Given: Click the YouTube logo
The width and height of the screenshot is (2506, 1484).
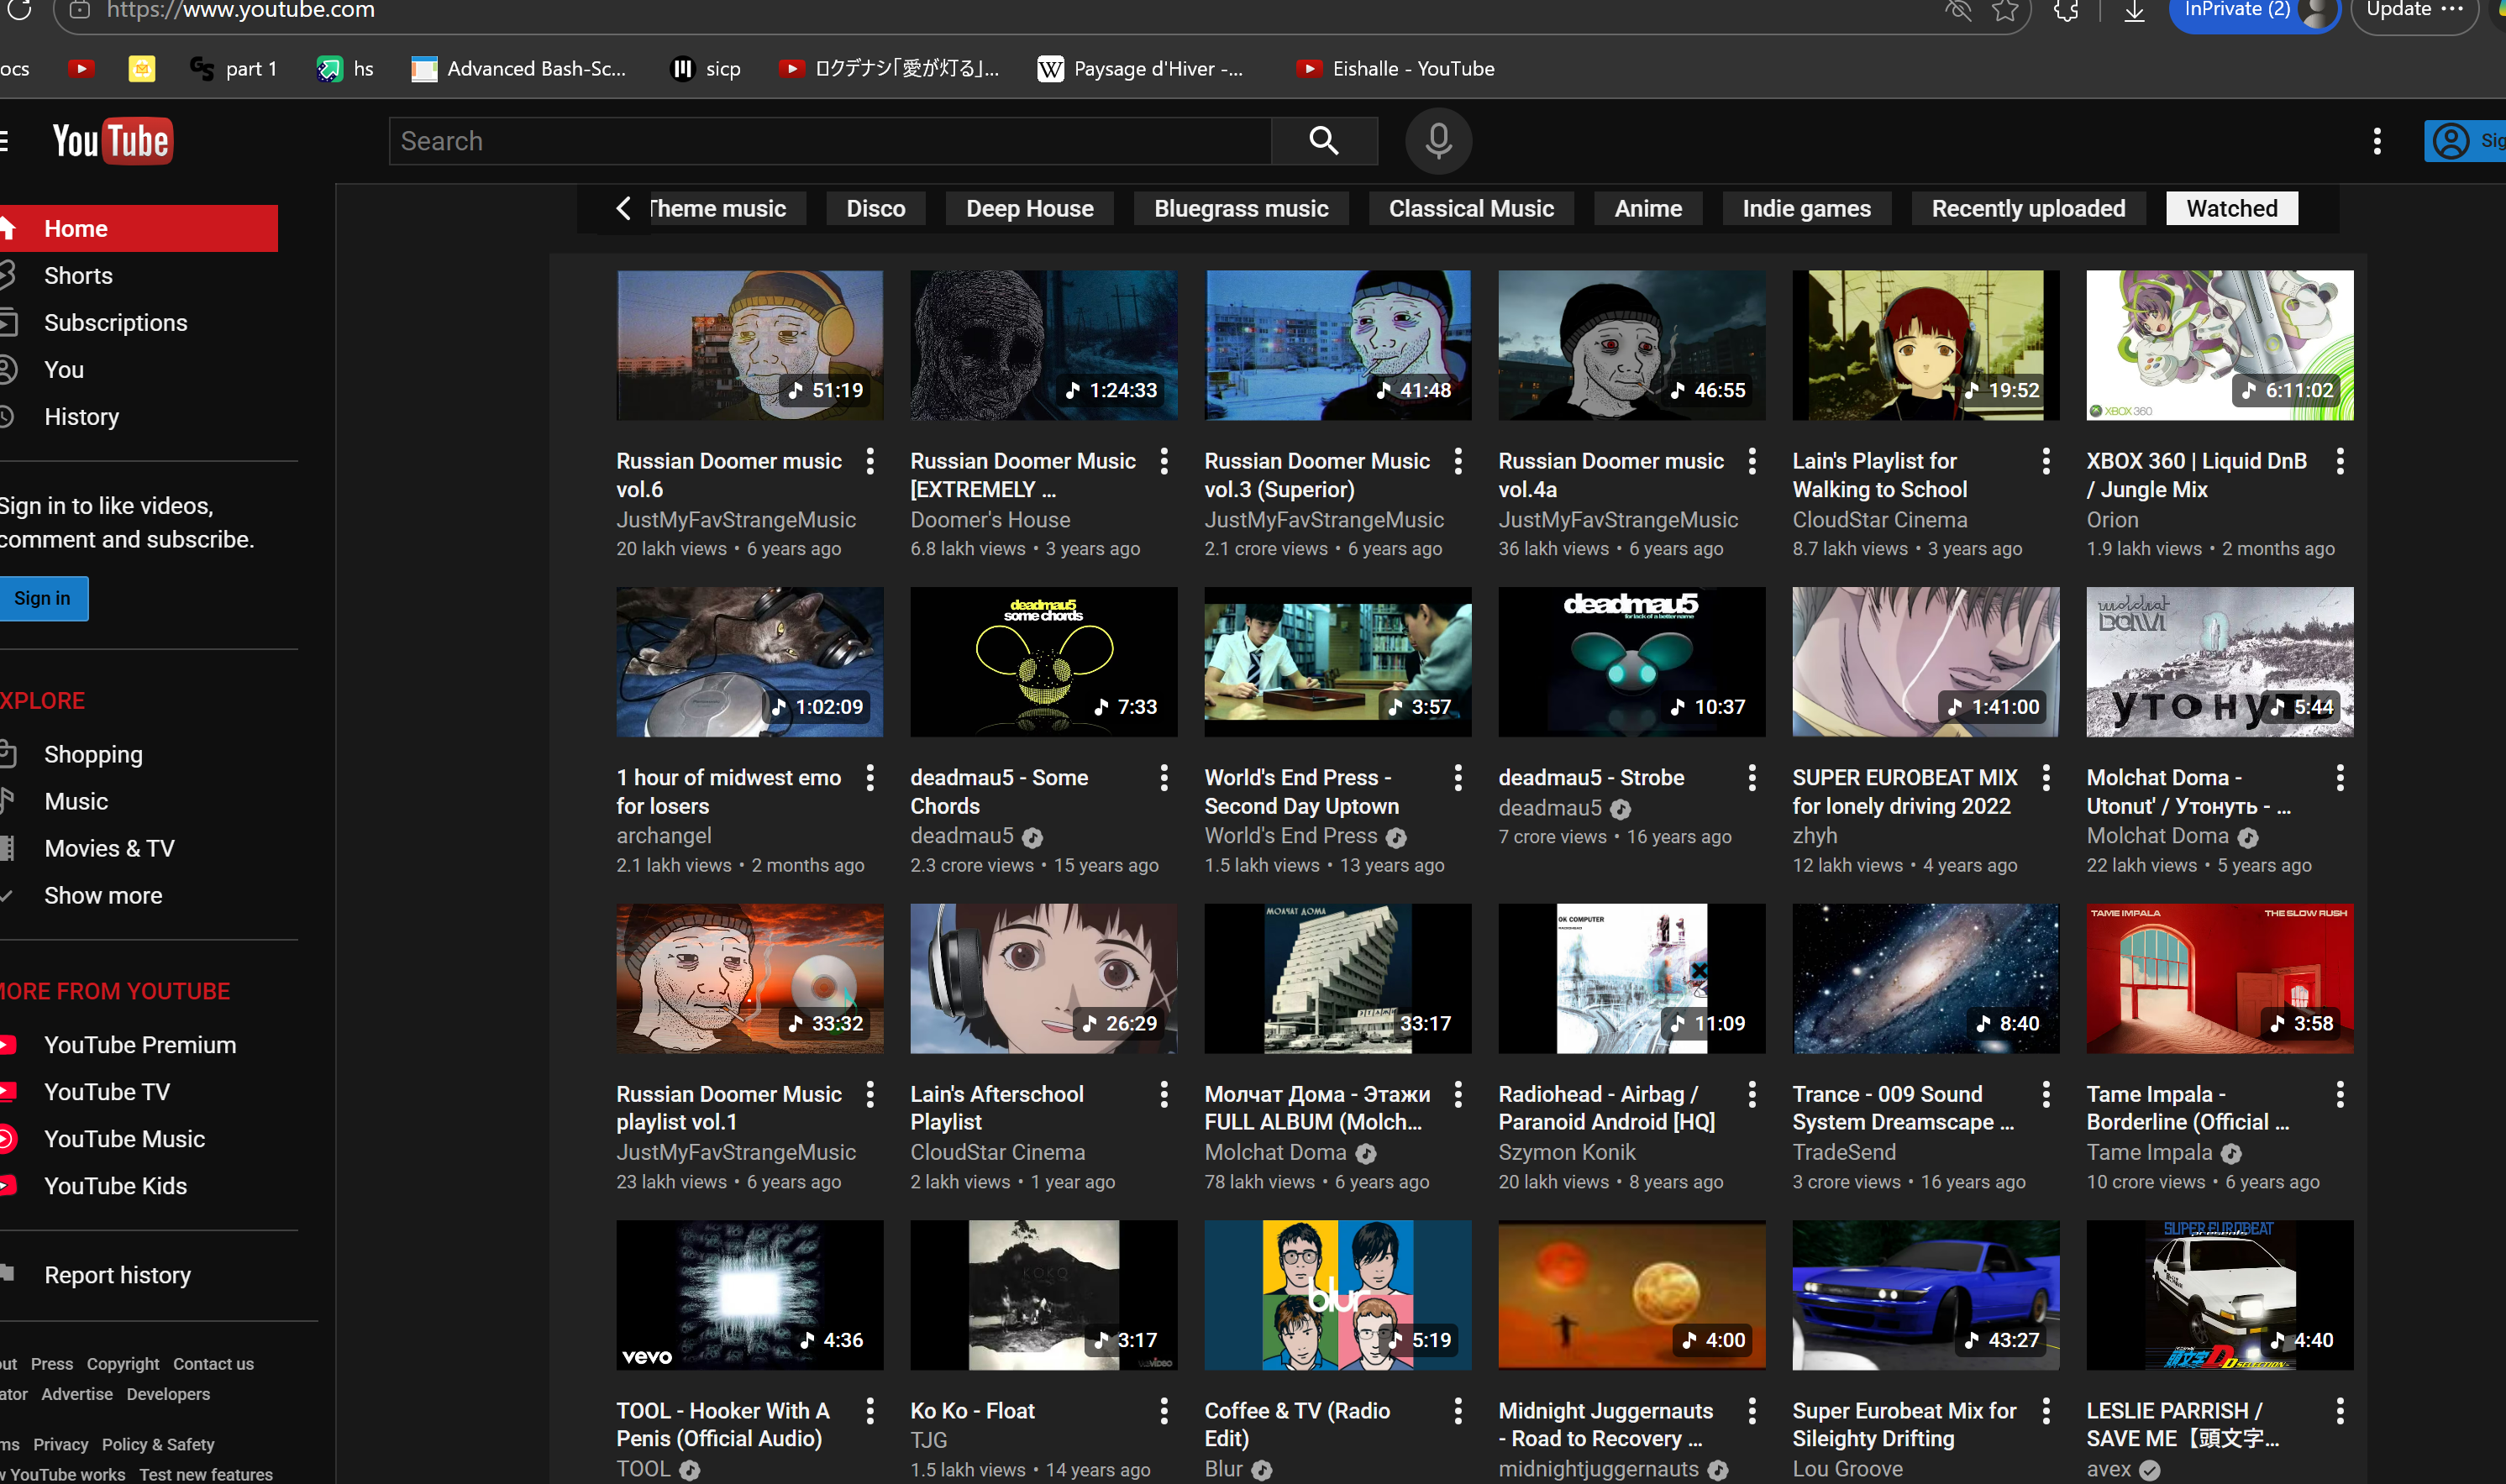Looking at the screenshot, I should click(x=112, y=141).
